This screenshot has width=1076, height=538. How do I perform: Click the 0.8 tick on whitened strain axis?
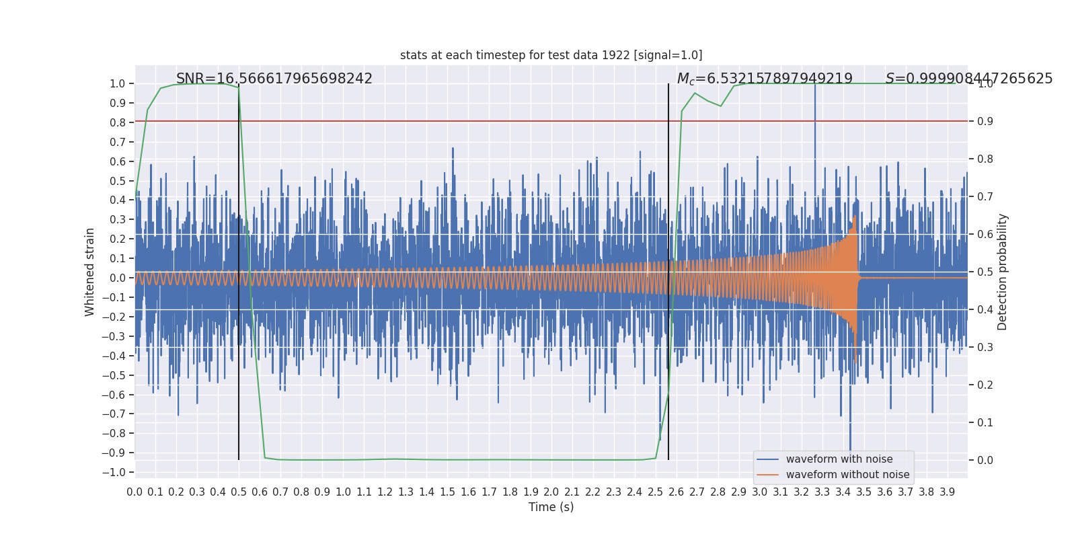coord(117,122)
